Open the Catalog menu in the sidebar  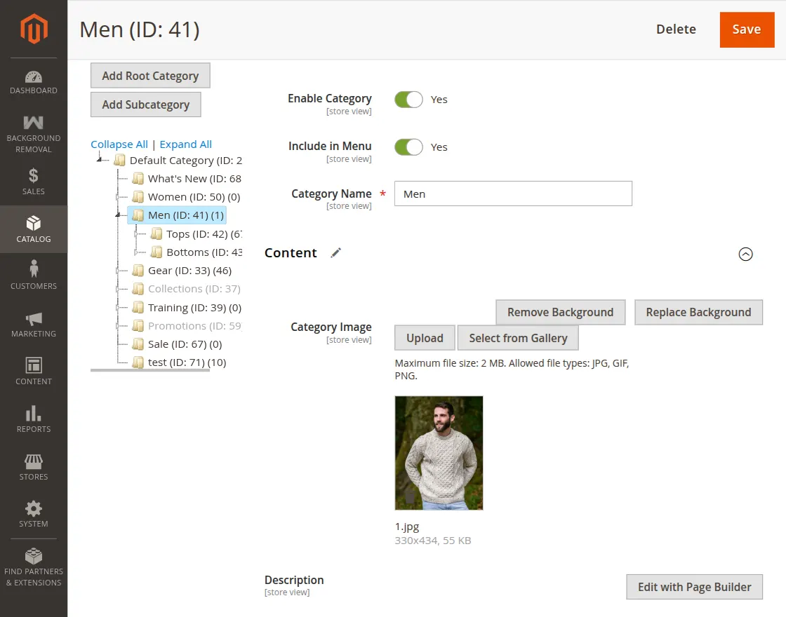33,229
